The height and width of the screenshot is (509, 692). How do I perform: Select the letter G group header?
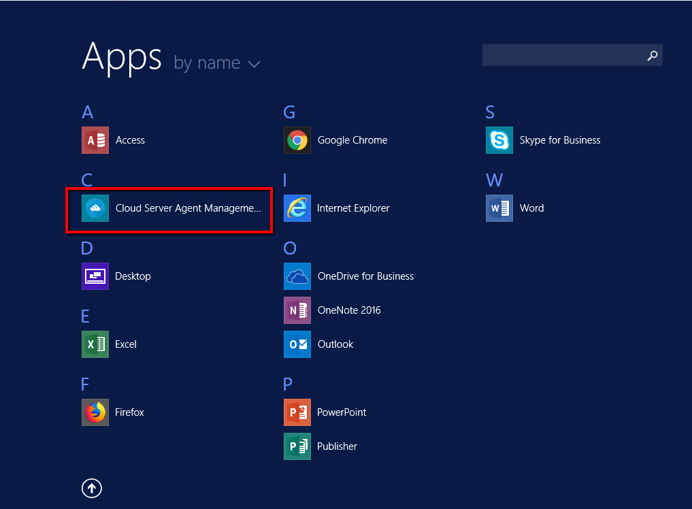click(x=289, y=112)
